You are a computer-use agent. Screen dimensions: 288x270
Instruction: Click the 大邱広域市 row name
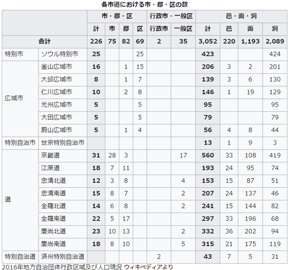click(x=56, y=79)
